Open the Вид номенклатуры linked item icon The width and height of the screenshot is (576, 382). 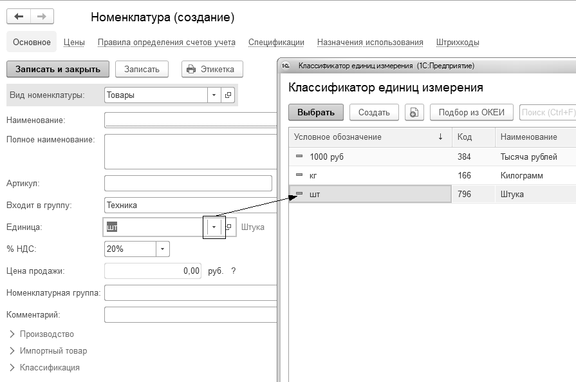tap(228, 95)
